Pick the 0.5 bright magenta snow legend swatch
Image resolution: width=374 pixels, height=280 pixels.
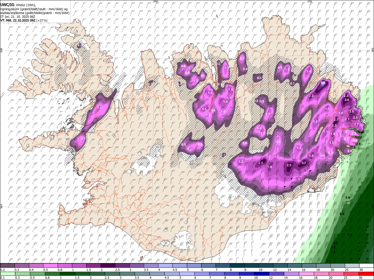[x=50, y=266]
